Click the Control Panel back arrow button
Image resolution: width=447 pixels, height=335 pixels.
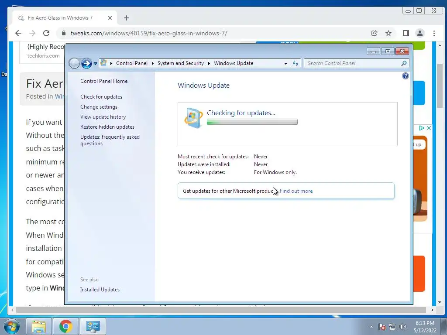pos(74,63)
